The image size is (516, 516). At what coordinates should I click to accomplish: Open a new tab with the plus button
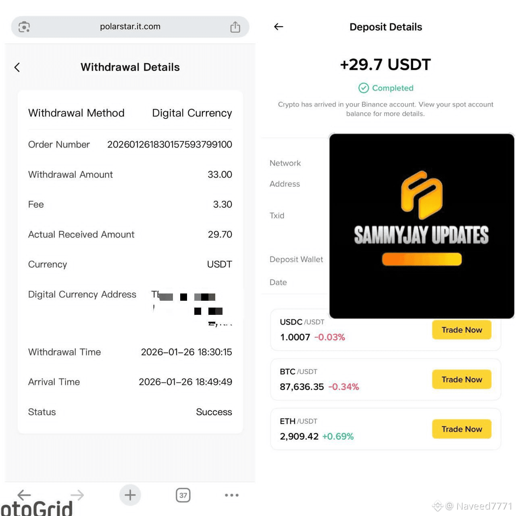[130, 495]
